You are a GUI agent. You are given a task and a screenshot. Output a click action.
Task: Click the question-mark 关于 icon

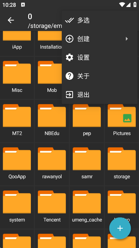pyautogui.click(x=69, y=76)
